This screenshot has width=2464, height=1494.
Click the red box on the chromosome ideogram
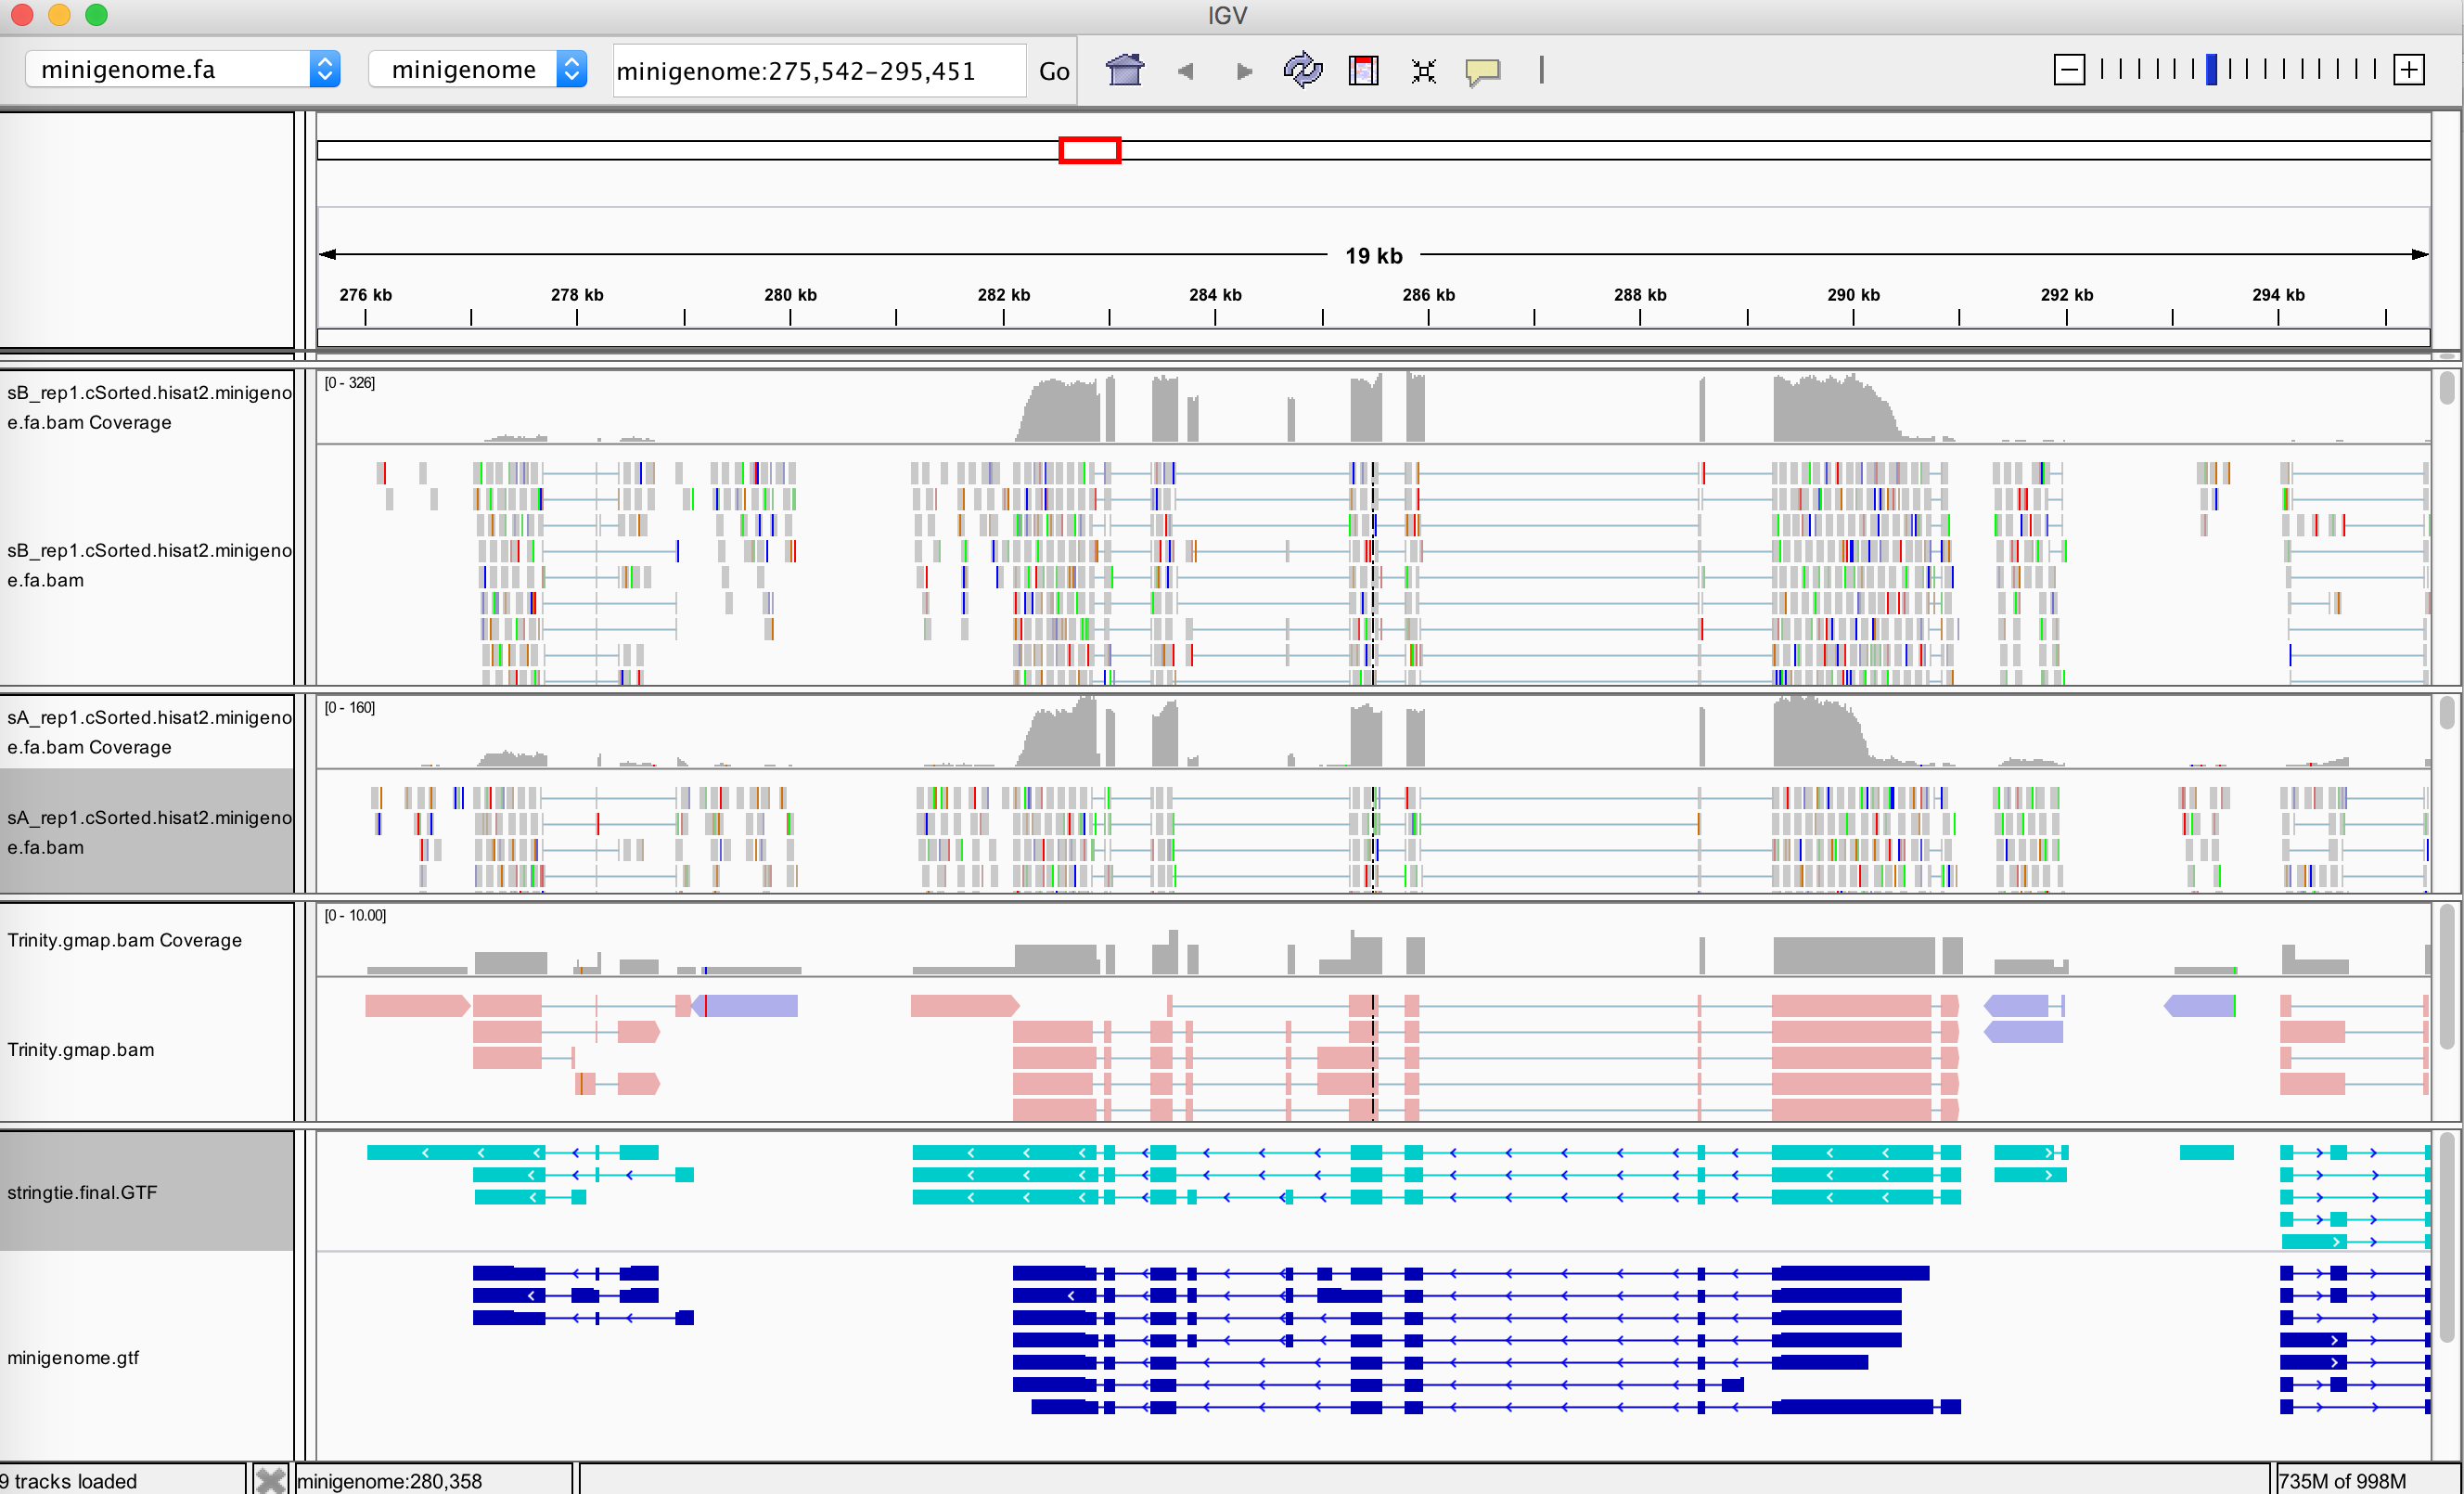coord(1089,150)
